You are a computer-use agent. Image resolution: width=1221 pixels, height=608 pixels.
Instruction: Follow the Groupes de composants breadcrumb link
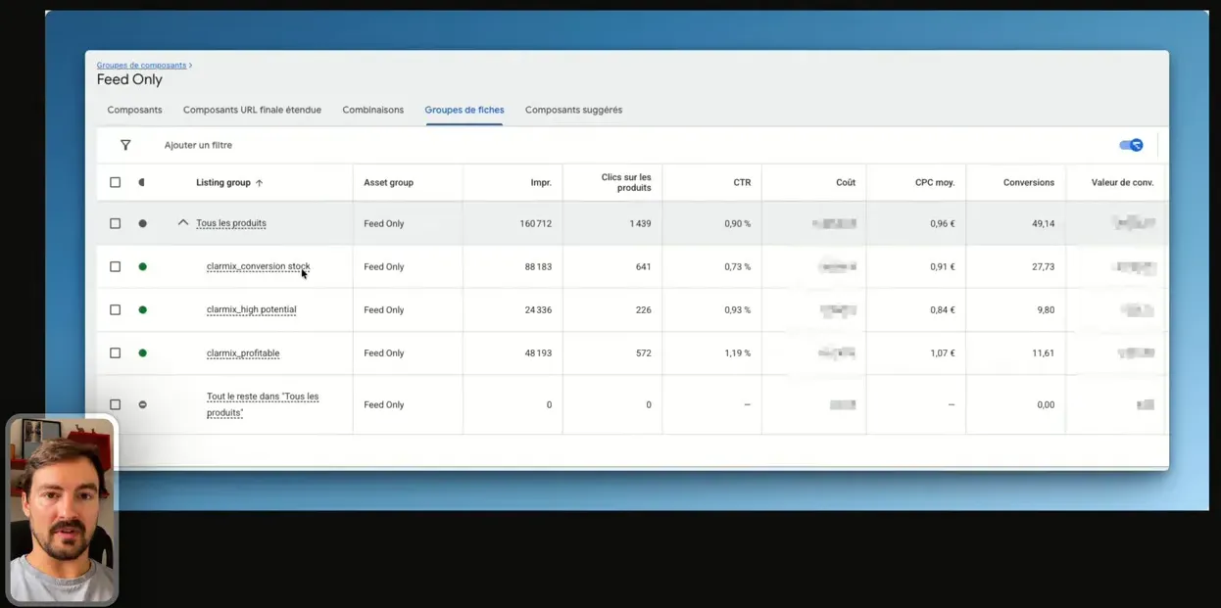tap(141, 66)
